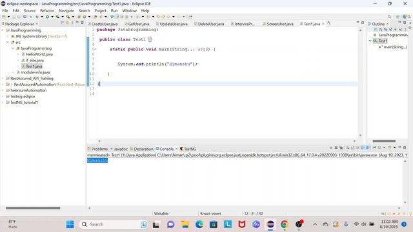The width and height of the screenshot is (413, 232).
Task: Collapse Test1 class in Outline
Action: pos(370,41)
